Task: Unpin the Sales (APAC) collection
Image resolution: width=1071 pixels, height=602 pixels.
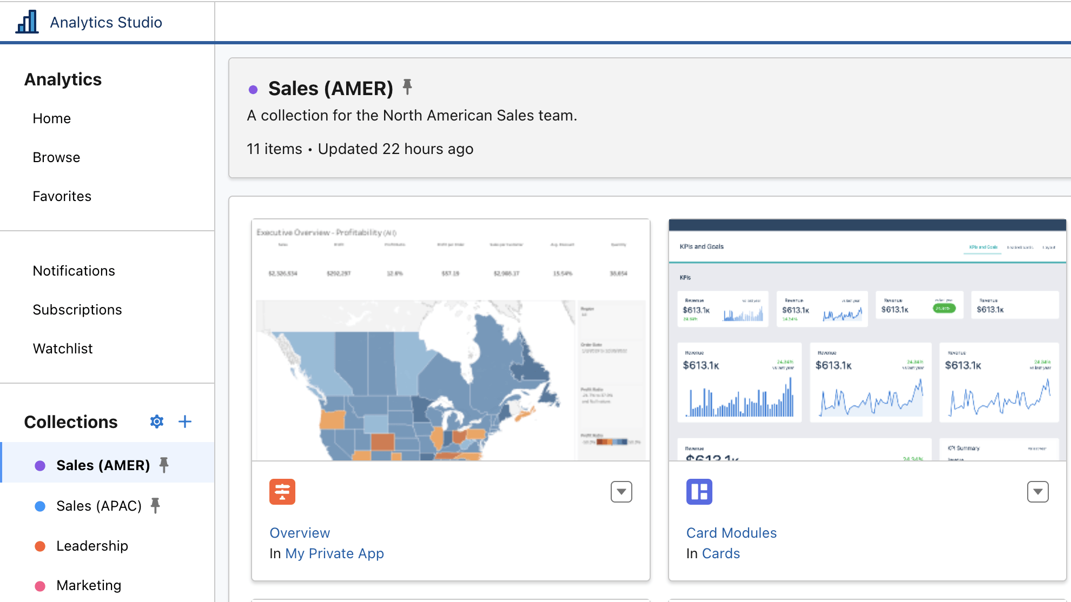Action: 156,505
